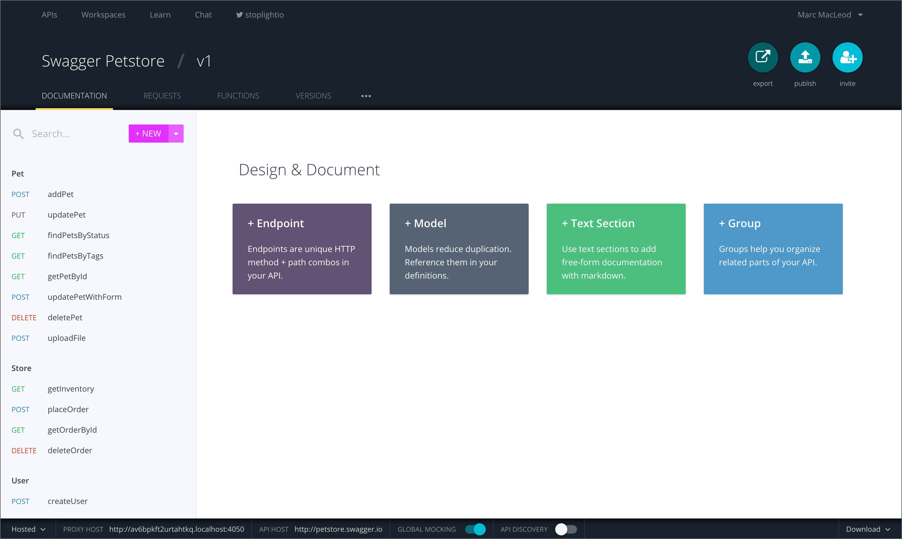
Task: Switch to the Versions tab
Action: pos(313,96)
